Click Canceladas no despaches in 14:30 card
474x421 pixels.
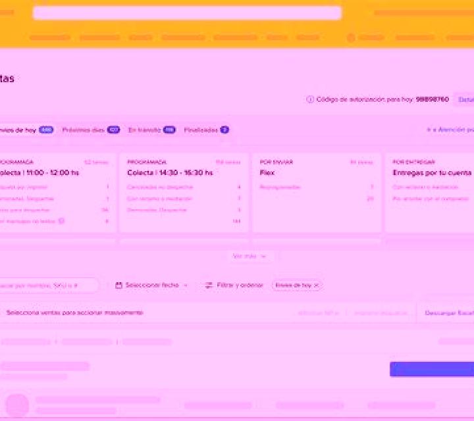(184, 187)
